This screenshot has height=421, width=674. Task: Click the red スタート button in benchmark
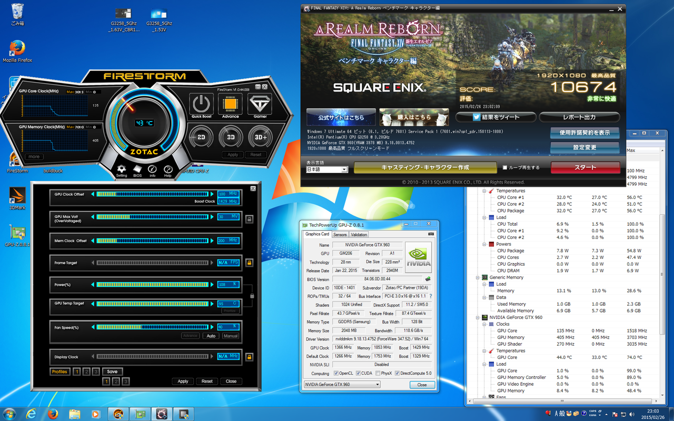[586, 167]
